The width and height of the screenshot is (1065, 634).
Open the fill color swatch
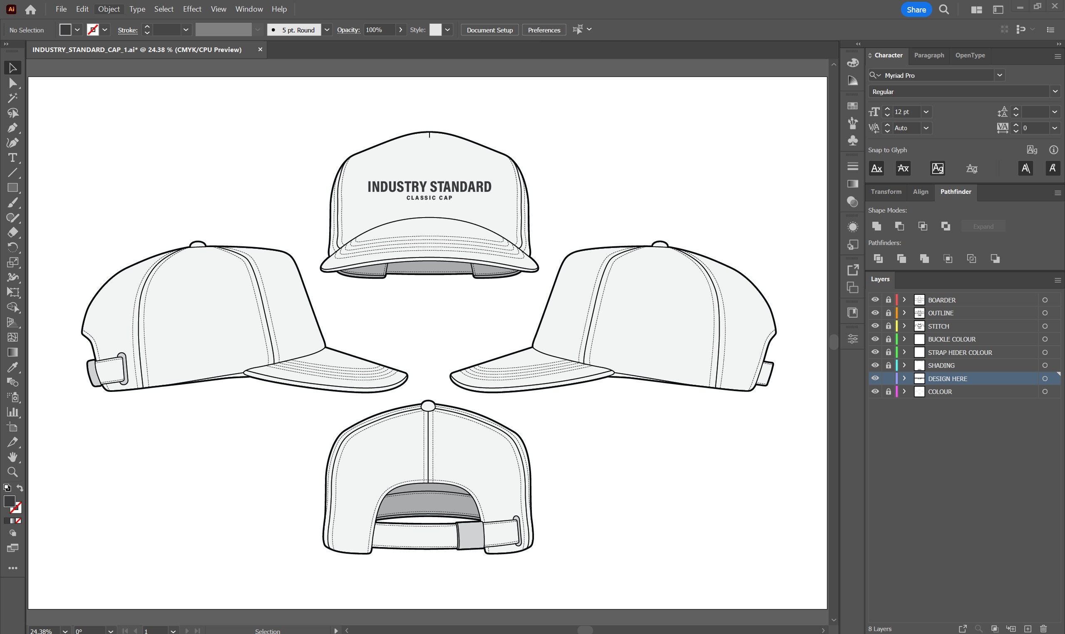tap(65, 30)
